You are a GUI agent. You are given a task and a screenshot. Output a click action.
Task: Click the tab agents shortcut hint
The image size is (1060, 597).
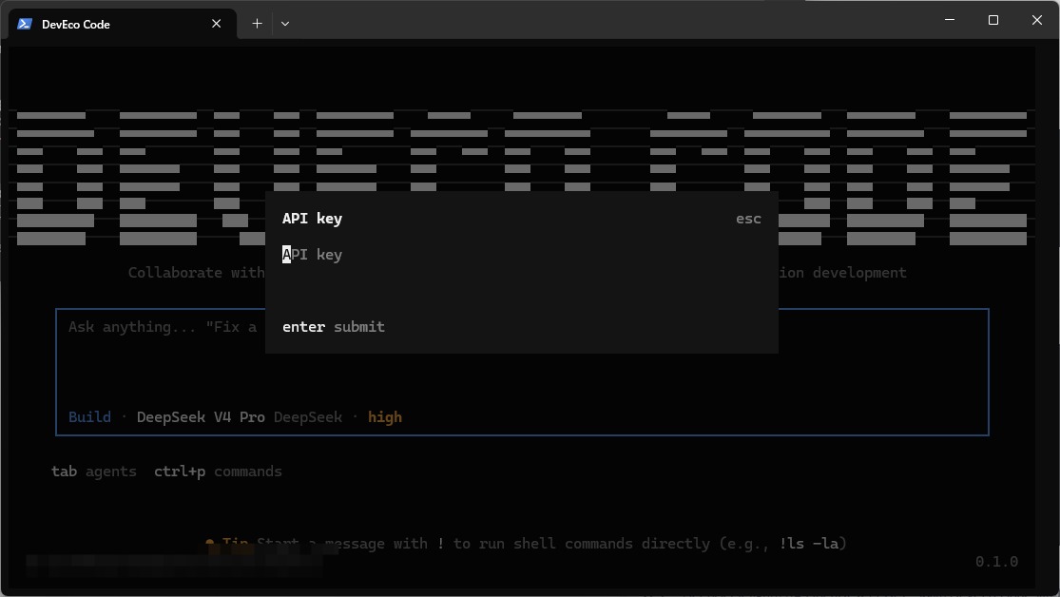93,472
